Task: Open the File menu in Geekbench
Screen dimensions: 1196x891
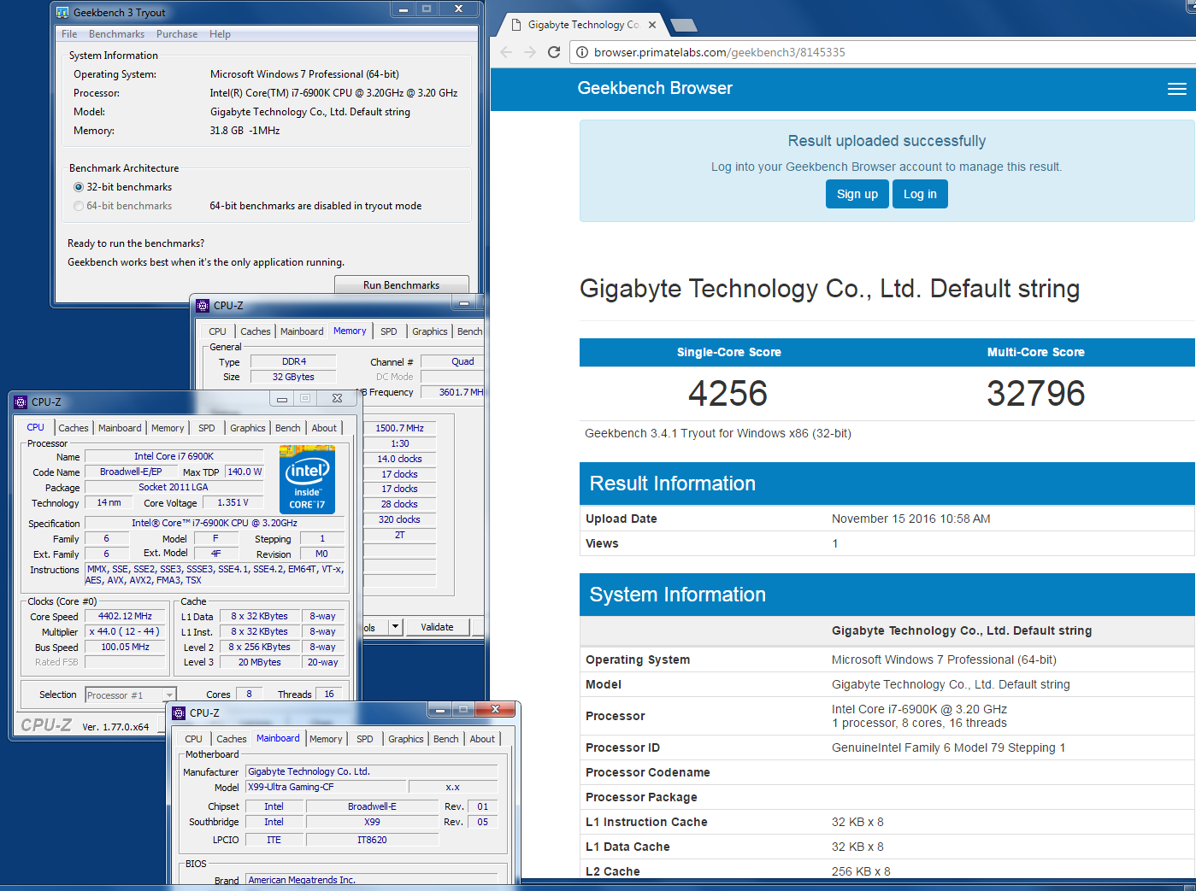Action: pos(69,34)
